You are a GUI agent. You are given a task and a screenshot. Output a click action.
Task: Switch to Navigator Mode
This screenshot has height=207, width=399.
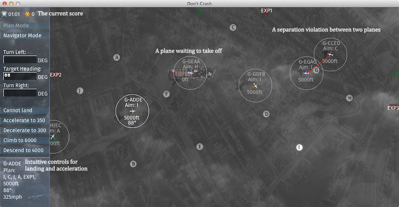[x=22, y=36]
